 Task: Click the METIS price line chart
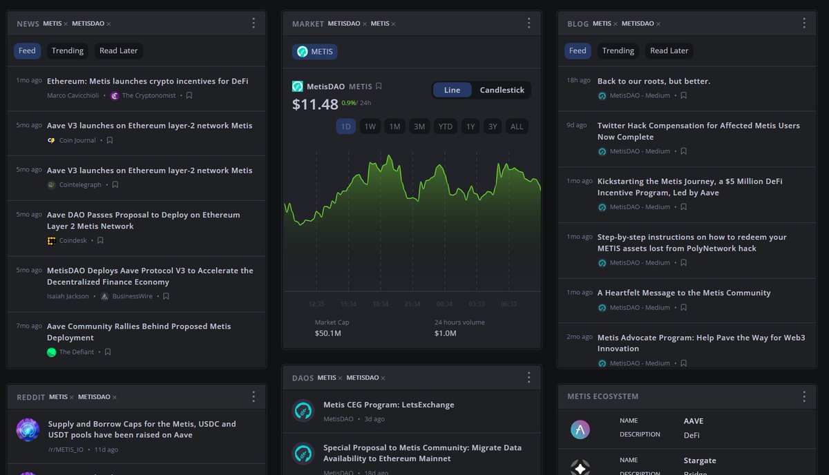412,221
